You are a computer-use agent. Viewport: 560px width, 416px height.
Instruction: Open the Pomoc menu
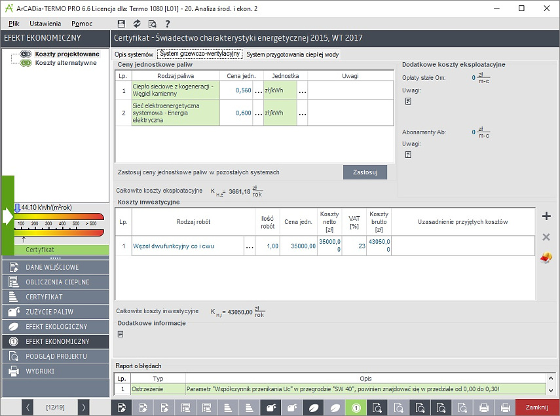pos(82,24)
